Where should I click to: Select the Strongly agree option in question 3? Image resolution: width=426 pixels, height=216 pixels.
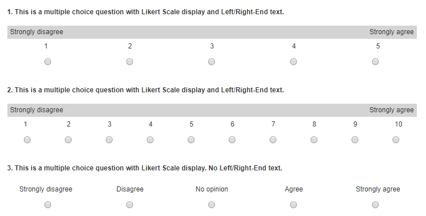375,205
